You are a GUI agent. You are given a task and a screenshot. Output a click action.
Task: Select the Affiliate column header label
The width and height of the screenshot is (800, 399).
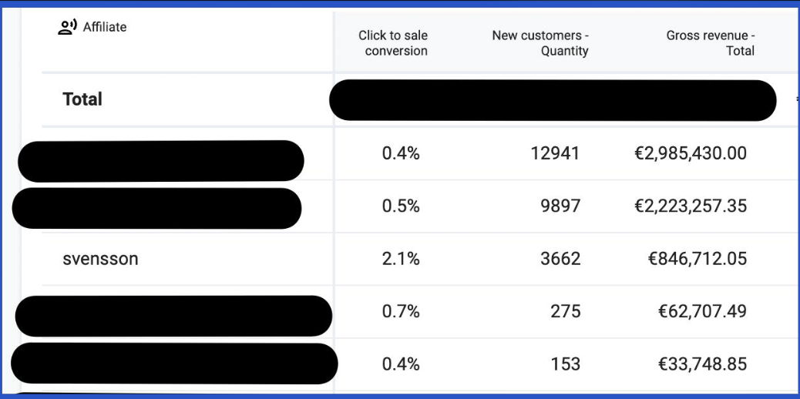[105, 27]
